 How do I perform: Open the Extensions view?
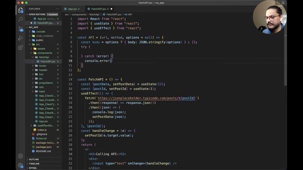click(x=20, y=47)
